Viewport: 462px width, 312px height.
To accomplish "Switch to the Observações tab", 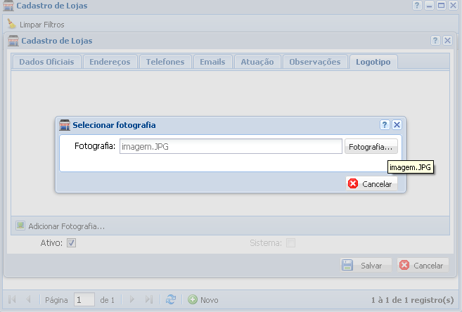I will (315, 62).
